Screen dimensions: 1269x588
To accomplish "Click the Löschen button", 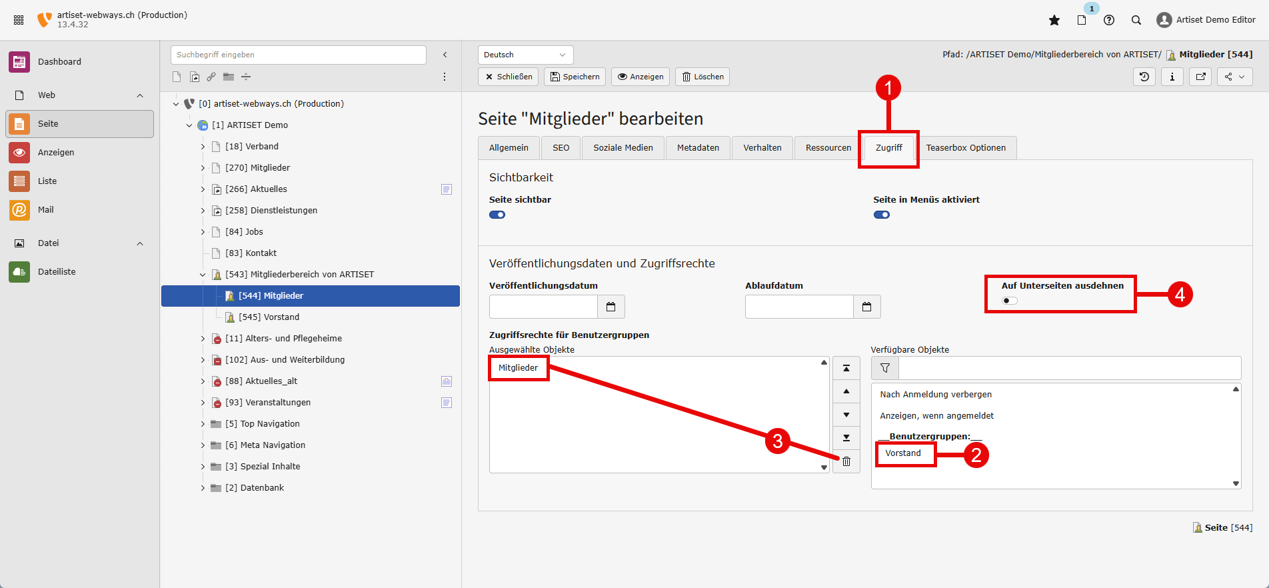I will [702, 77].
